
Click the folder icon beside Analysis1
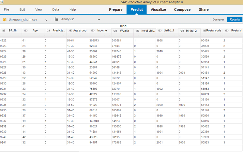(56, 19)
